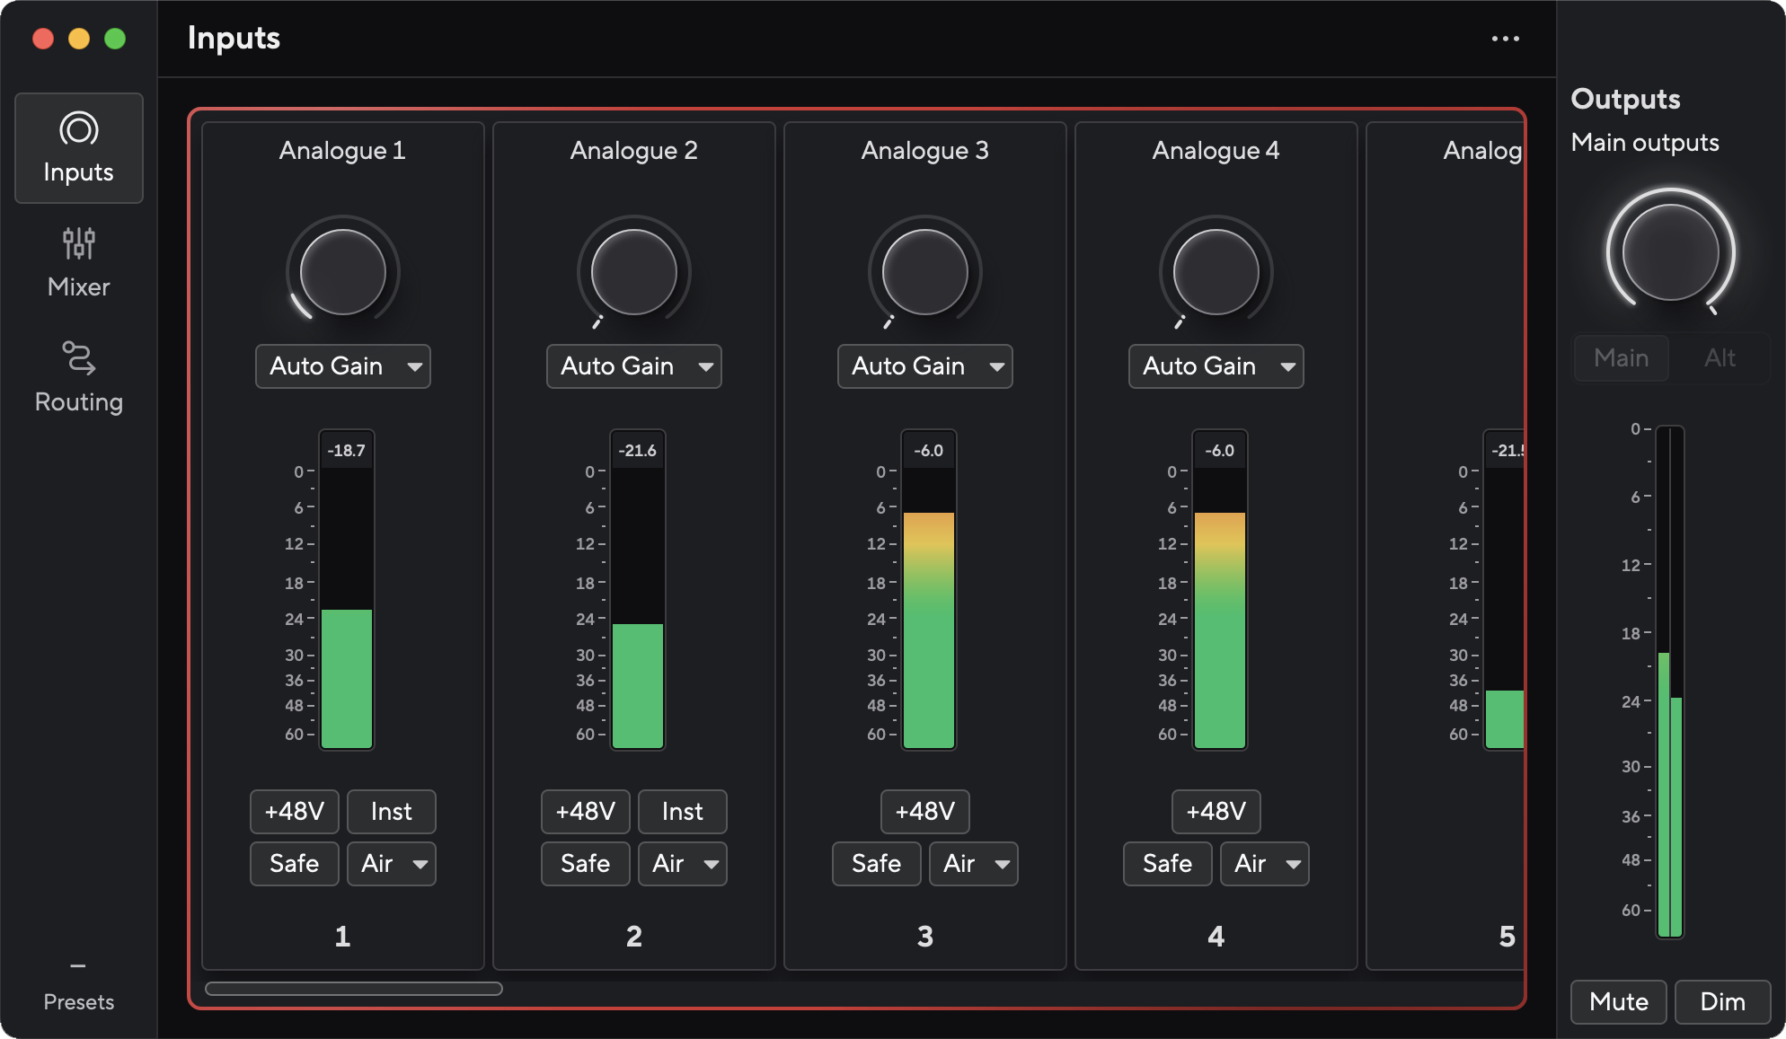The image size is (1786, 1039).
Task: Toggle Safe mode on Analogue 2
Action: pos(586,864)
